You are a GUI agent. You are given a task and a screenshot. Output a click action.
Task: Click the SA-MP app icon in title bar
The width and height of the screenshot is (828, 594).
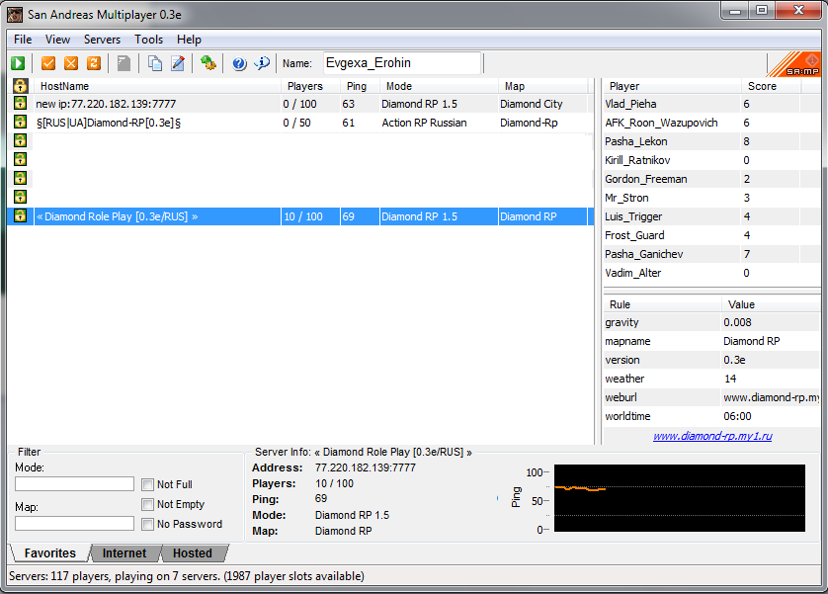15,14
